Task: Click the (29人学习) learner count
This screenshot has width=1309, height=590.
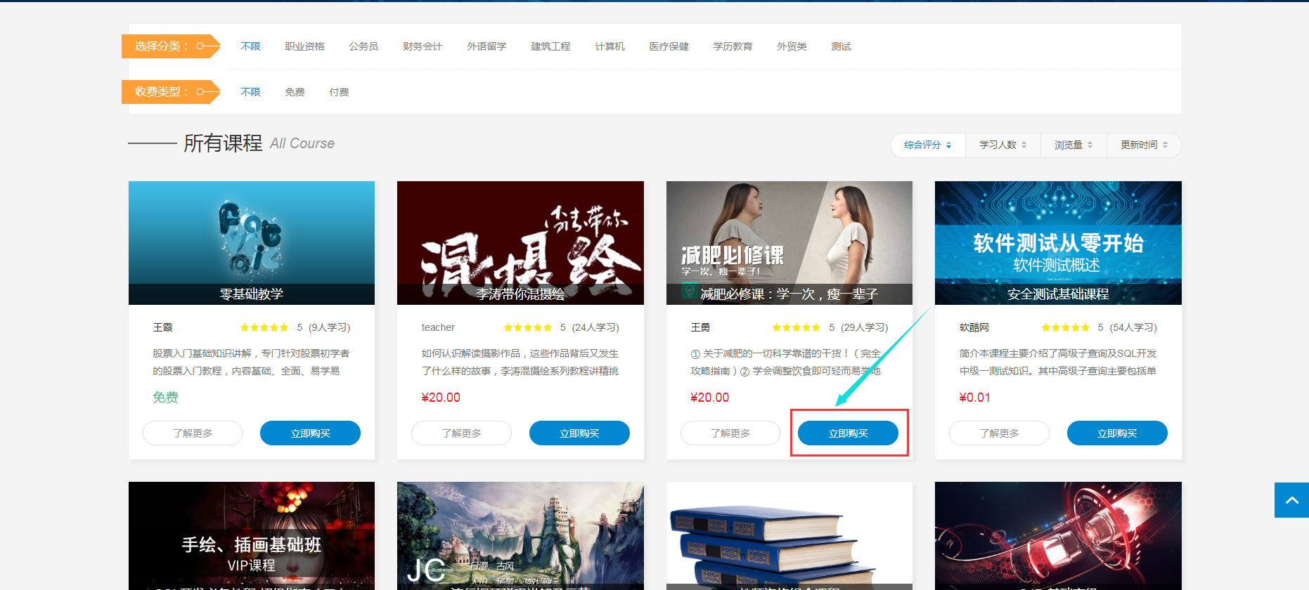Action: (865, 327)
